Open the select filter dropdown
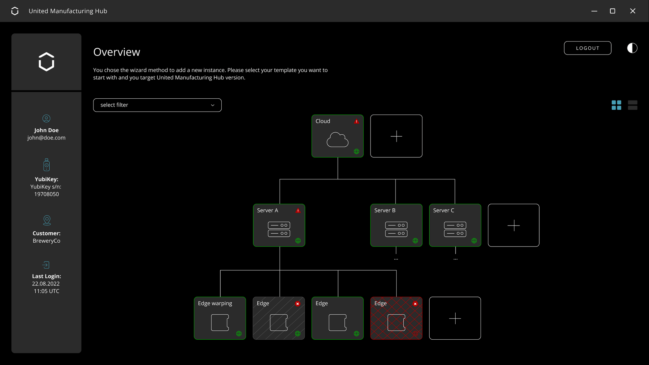The height and width of the screenshot is (365, 649). click(157, 105)
